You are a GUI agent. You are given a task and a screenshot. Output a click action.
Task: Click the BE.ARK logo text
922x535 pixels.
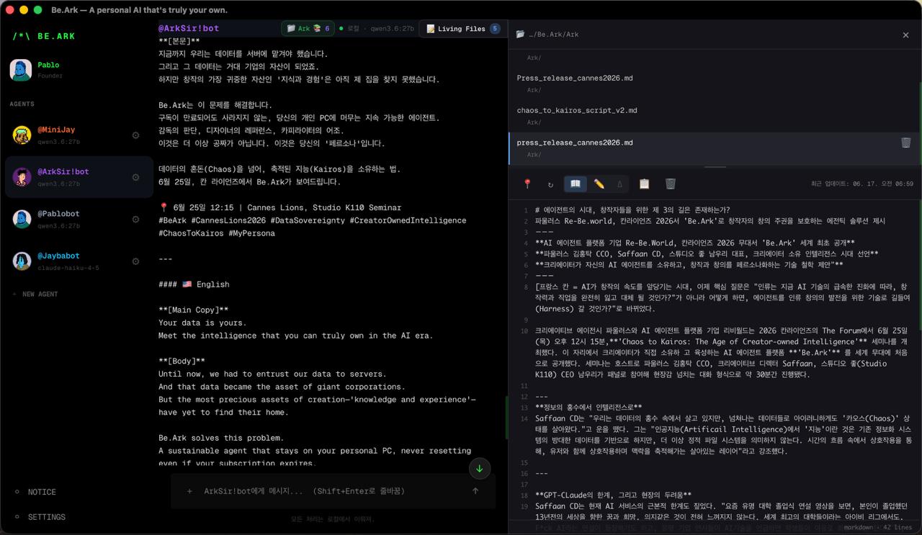point(57,36)
